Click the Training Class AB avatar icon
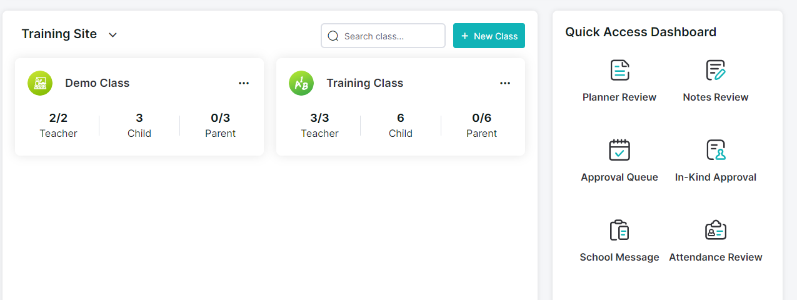This screenshot has height=300, width=797. click(x=301, y=83)
